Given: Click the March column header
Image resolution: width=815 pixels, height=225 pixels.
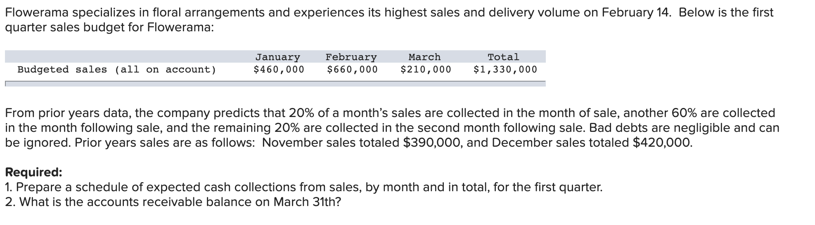Looking at the screenshot, I should tap(424, 57).
